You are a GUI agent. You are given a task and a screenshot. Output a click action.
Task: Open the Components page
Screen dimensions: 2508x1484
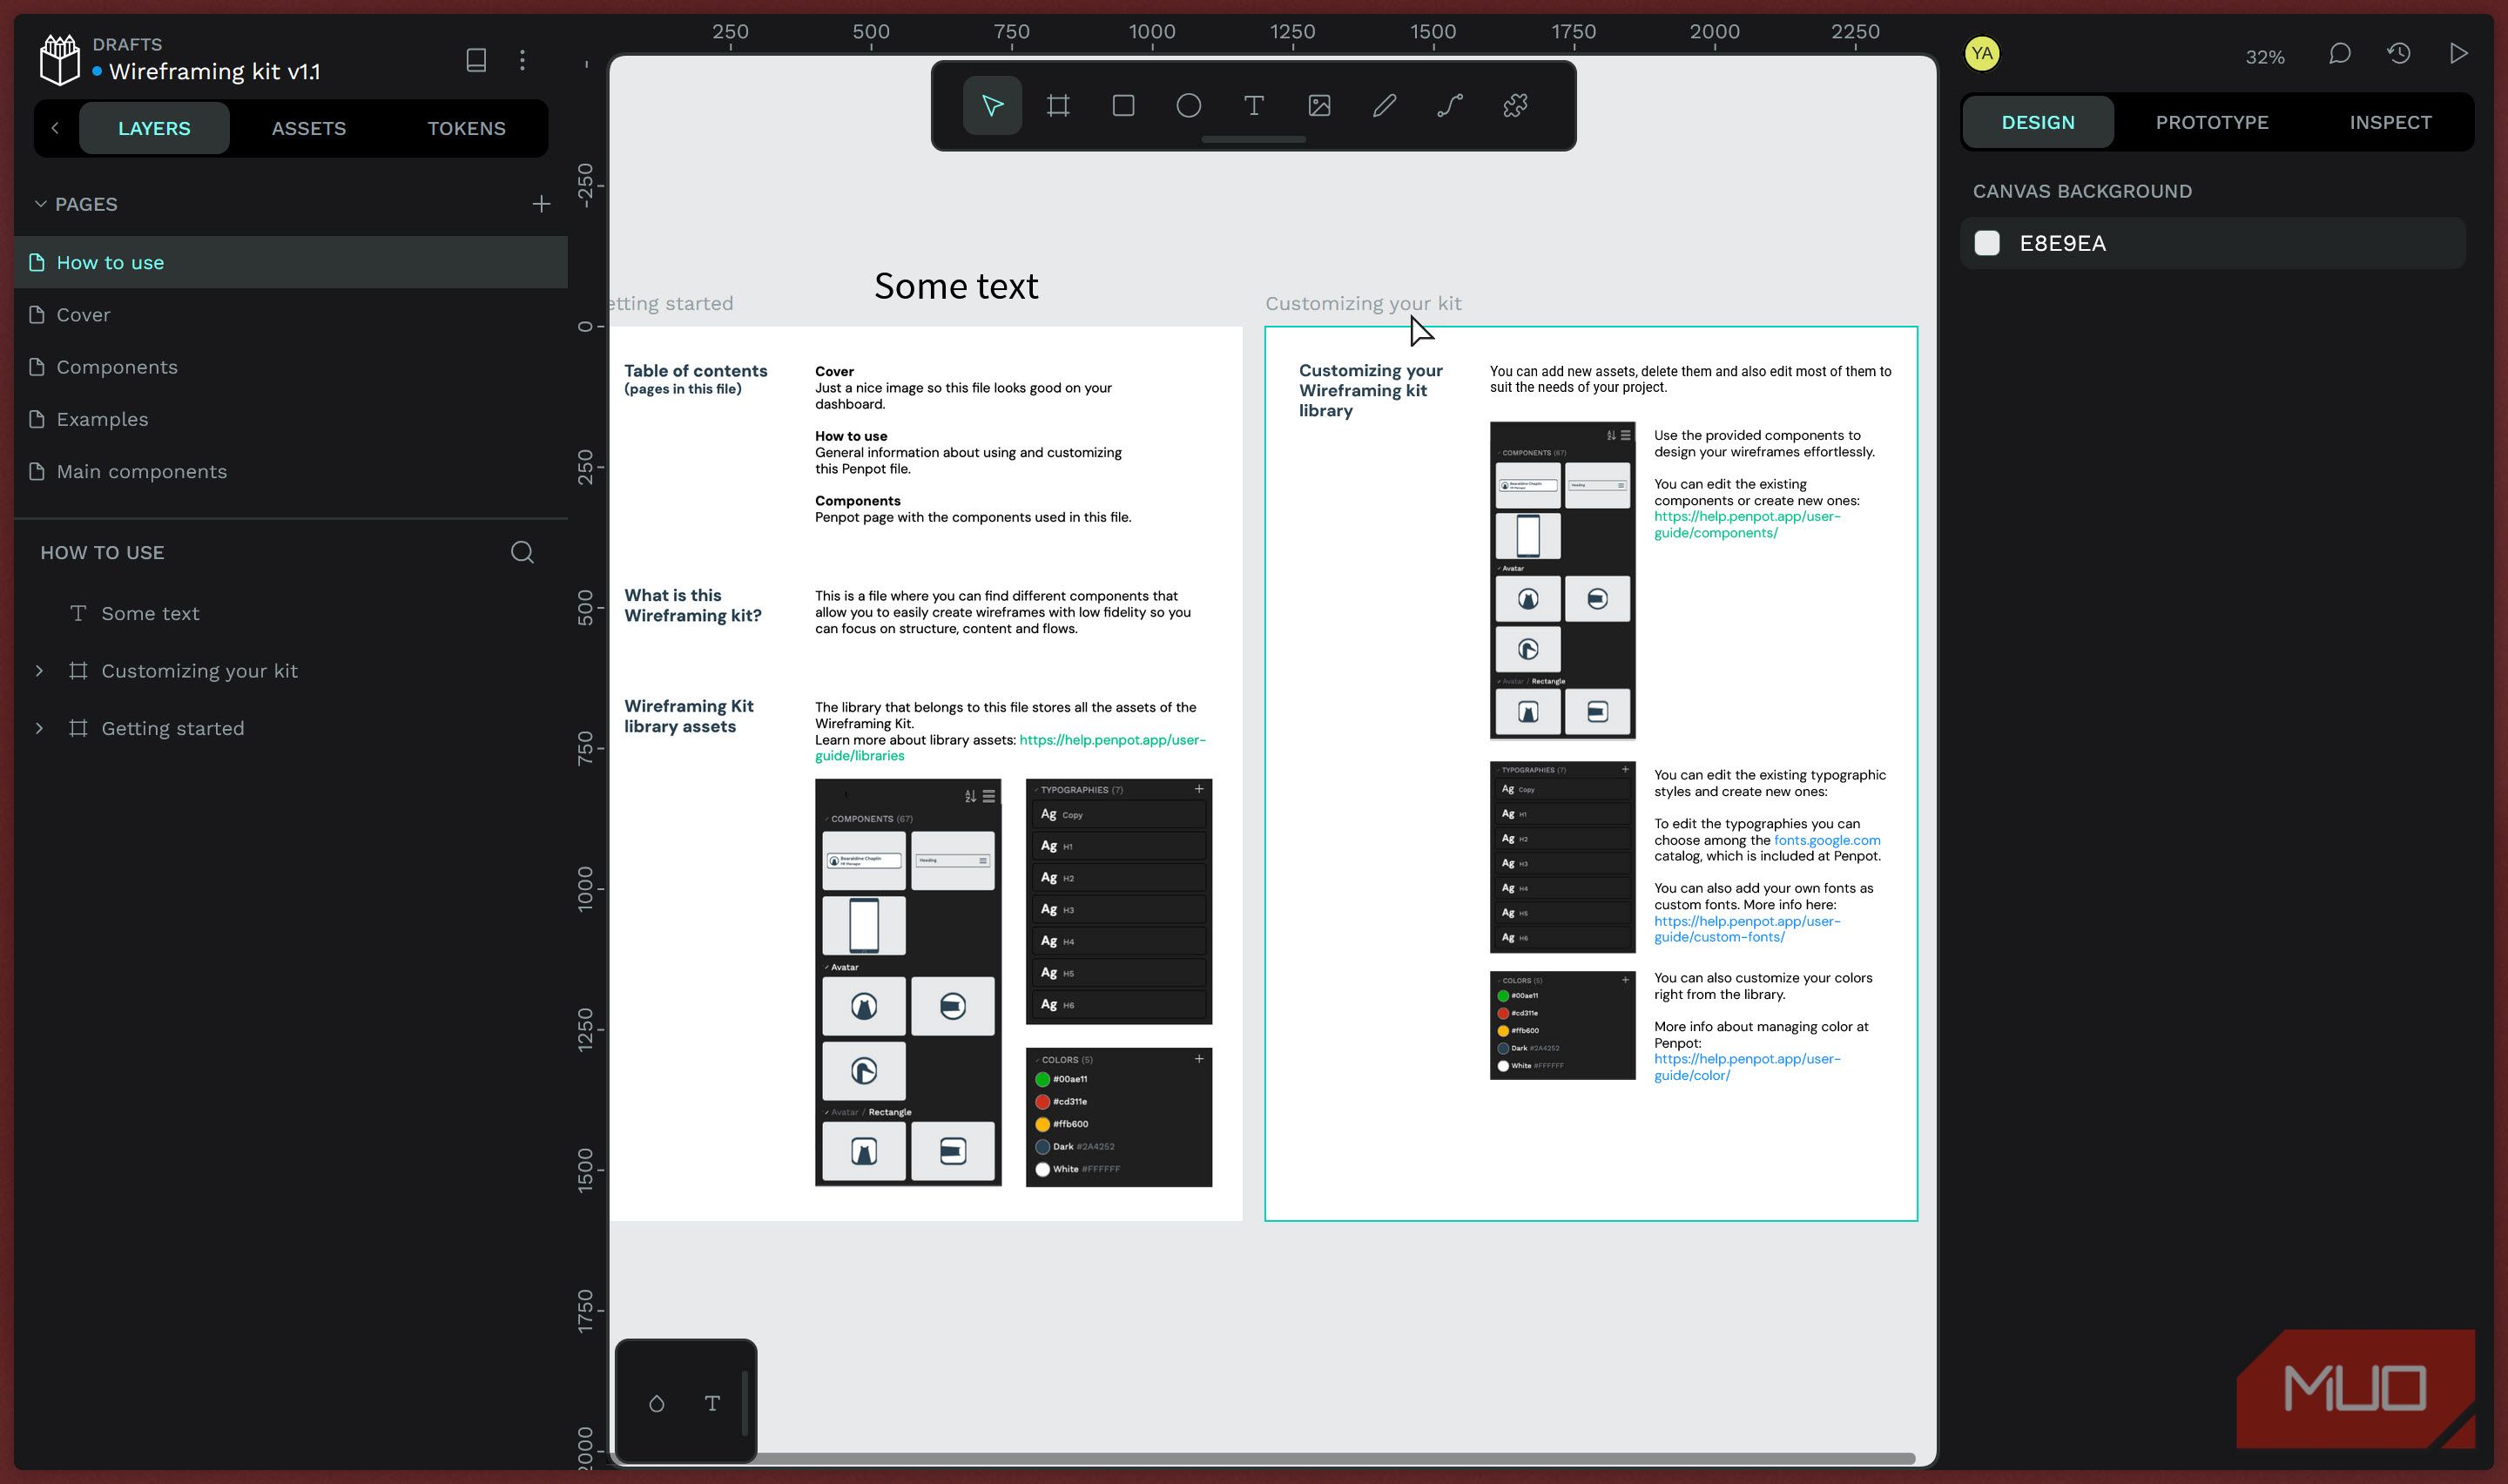point(291,367)
